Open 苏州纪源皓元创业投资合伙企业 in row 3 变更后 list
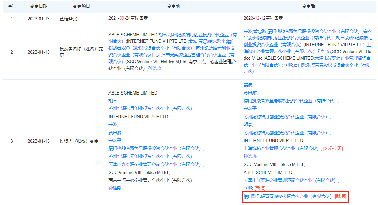 click(286, 133)
